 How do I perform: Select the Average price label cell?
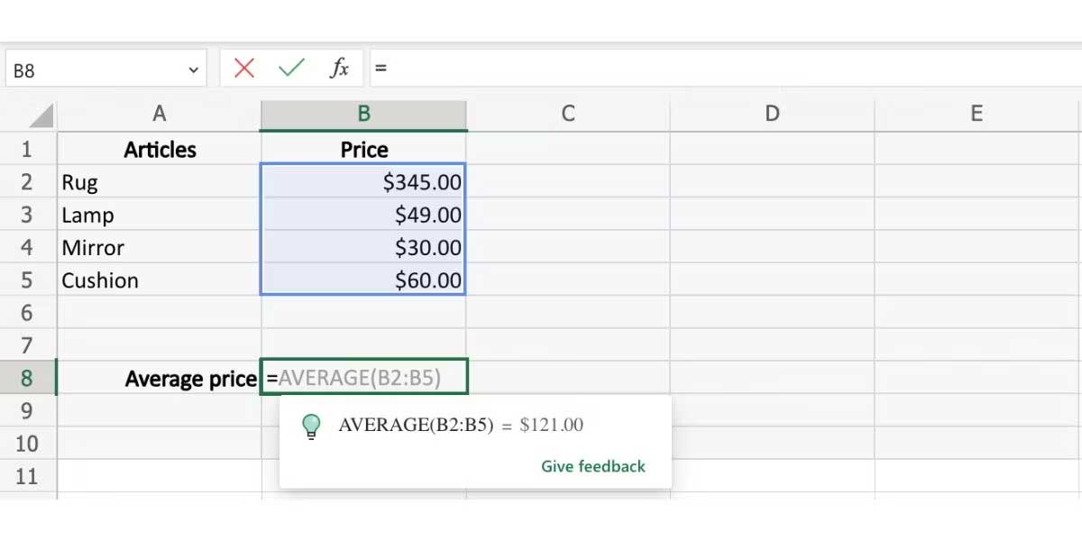(x=159, y=379)
